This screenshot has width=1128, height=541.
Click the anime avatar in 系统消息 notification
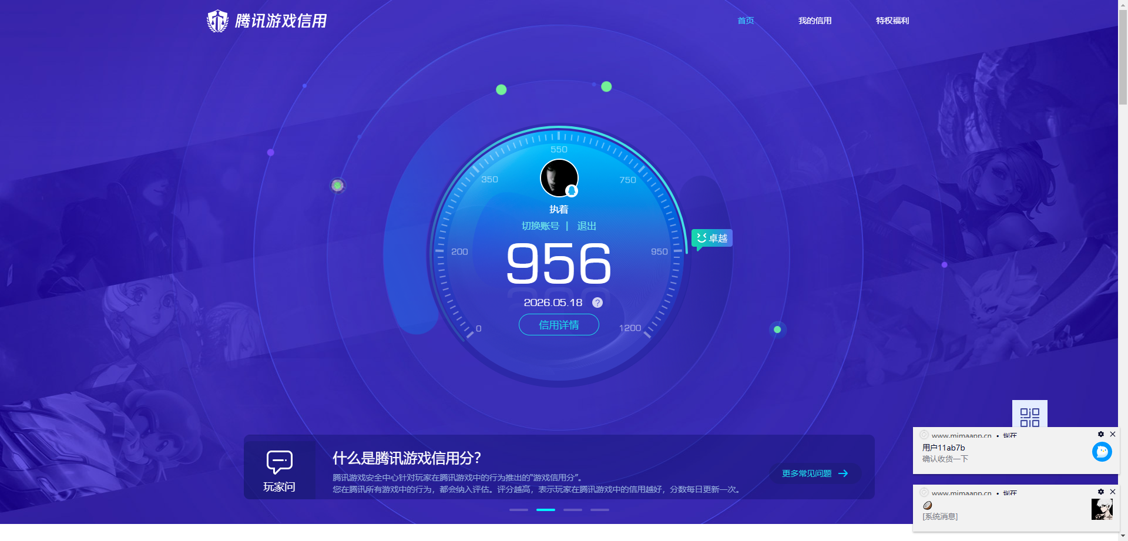[1102, 509]
